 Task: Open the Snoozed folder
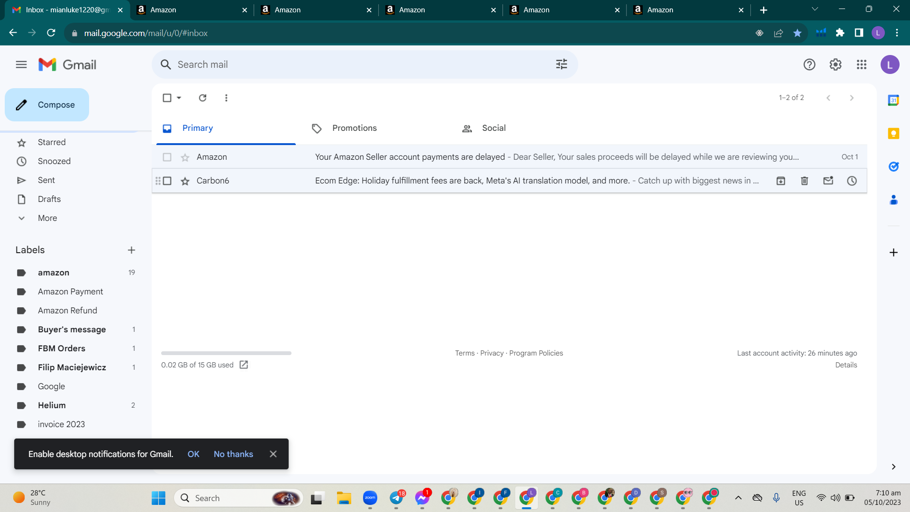[54, 161]
